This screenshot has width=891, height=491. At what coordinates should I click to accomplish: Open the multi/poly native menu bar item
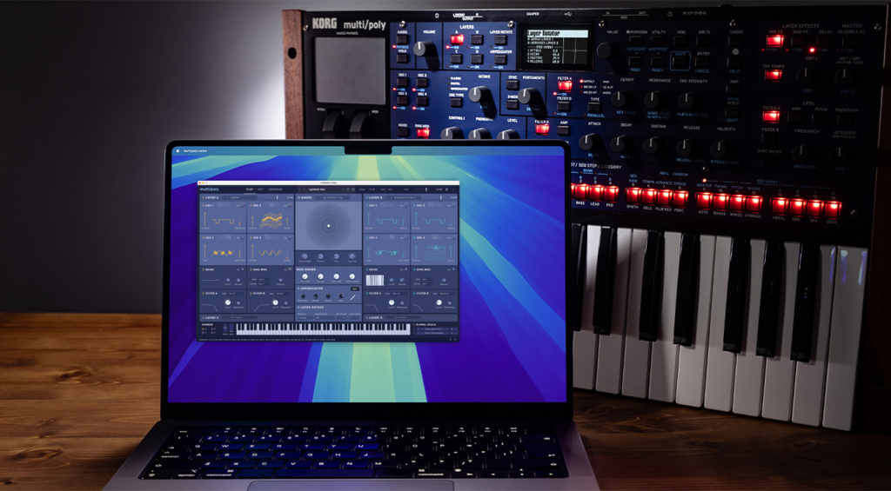(x=192, y=149)
